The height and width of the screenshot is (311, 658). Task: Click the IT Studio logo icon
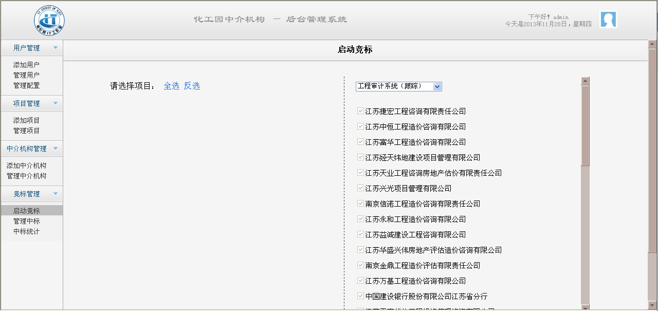tap(49, 21)
